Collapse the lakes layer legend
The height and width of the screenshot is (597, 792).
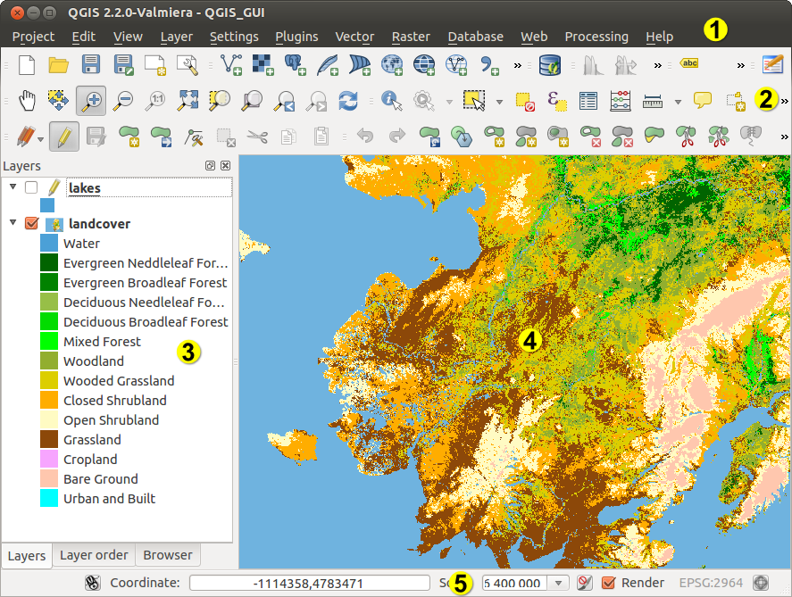click(13, 187)
